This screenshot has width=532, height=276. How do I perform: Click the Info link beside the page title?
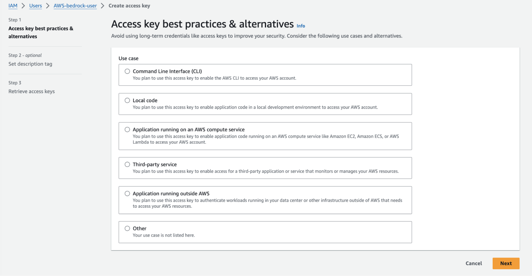[x=300, y=25]
